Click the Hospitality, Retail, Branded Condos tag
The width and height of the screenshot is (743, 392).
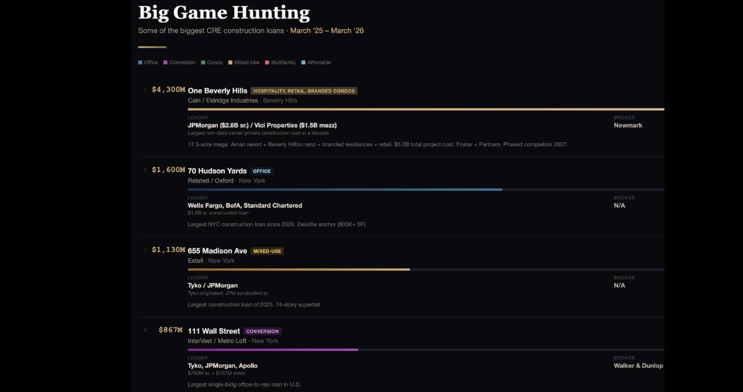[x=304, y=91]
